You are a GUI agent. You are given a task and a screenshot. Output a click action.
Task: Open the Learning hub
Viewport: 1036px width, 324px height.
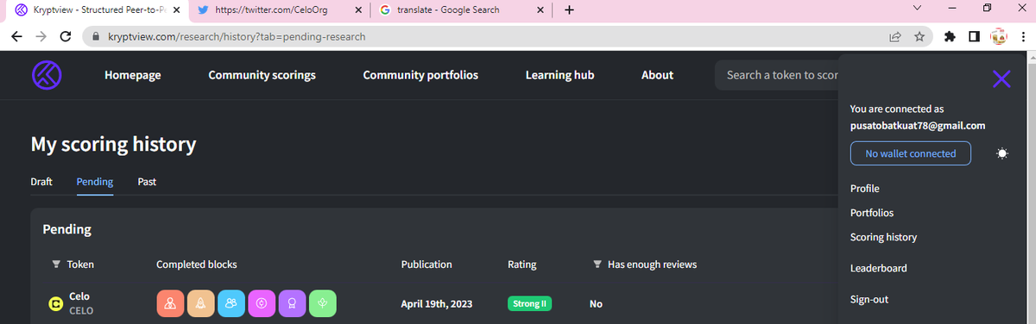pyautogui.click(x=559, y=75)
